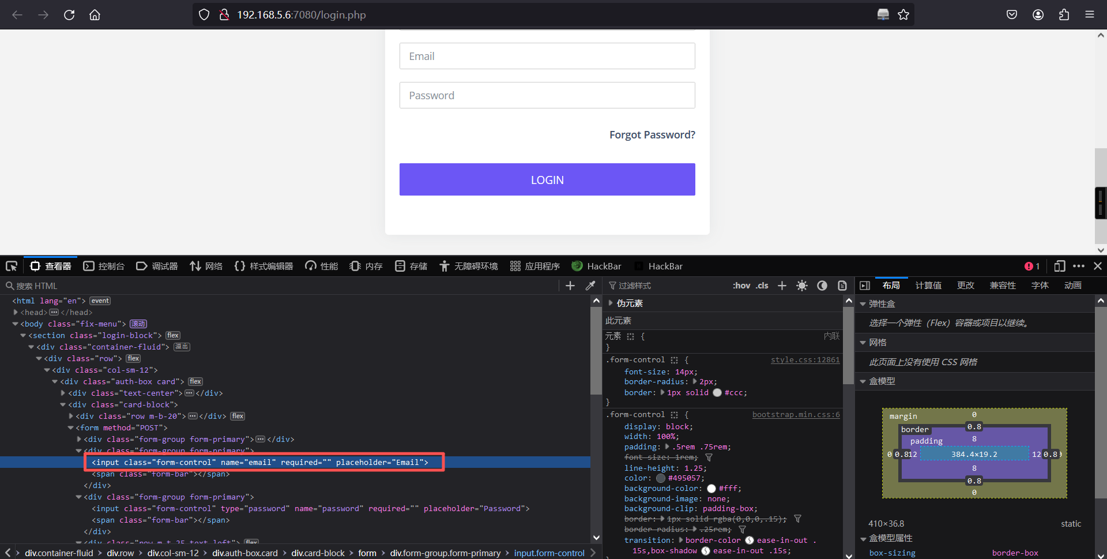Image resolution: width=1107 pixels, height=559 pixels.
Task: Activate the element picker tool in DevTools
Action: [12, 266]
